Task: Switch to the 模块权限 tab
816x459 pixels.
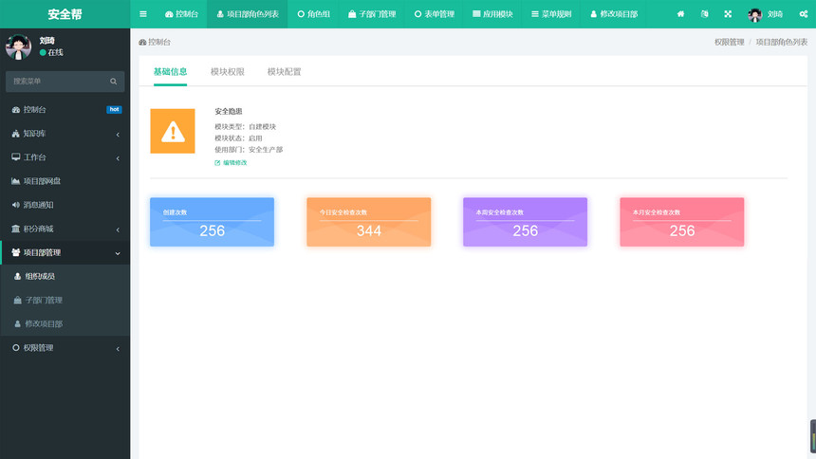Action: (x=227, y=72)
